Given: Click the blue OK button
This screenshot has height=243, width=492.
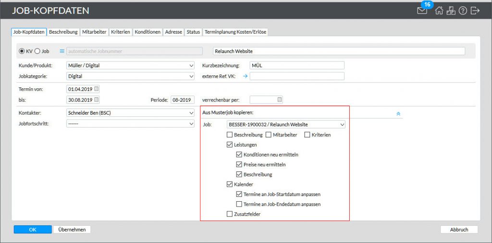Looking at the screenshot, I should click(33, 230).
